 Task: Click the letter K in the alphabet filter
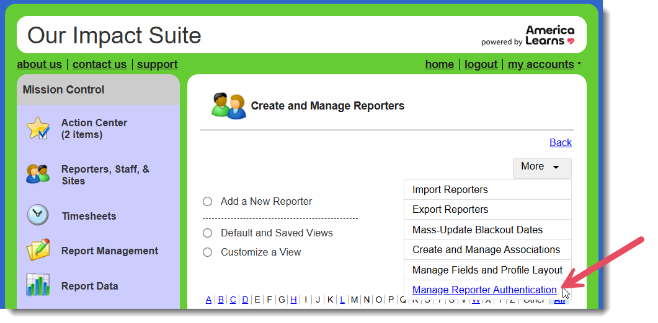coord(331,299)
